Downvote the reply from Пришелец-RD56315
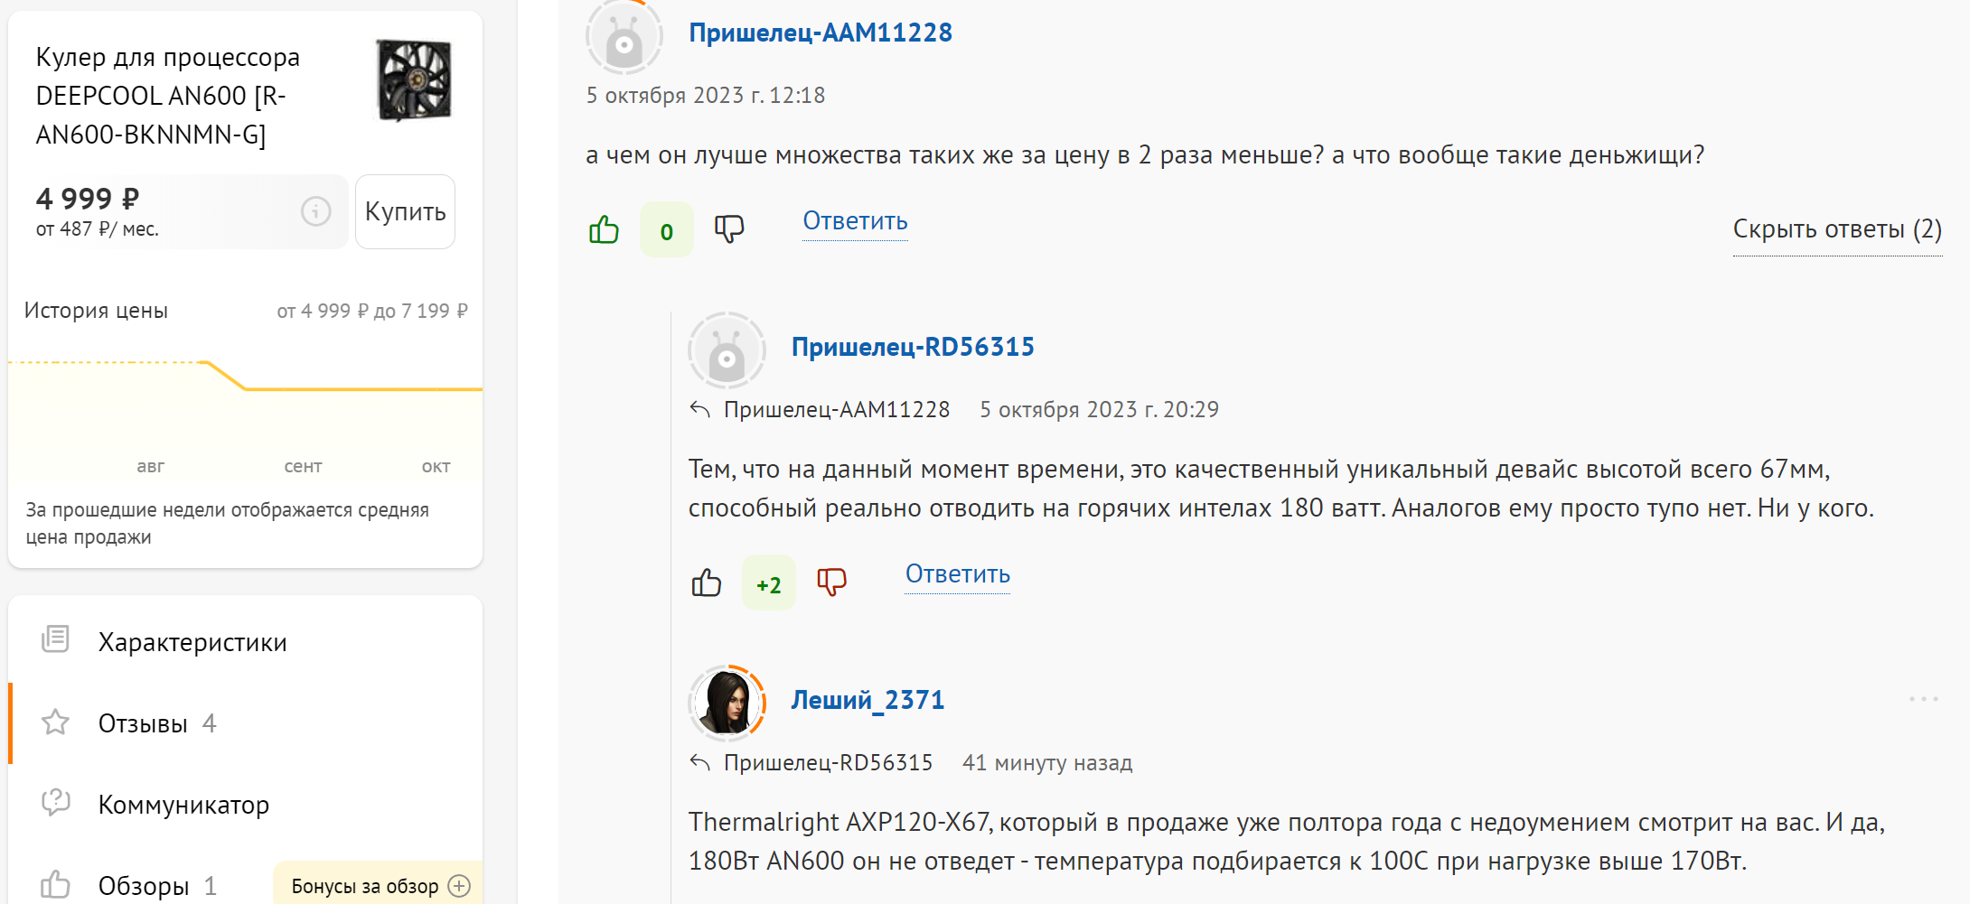The width and height of the screenshot is (1979, 904). (831, 582)
